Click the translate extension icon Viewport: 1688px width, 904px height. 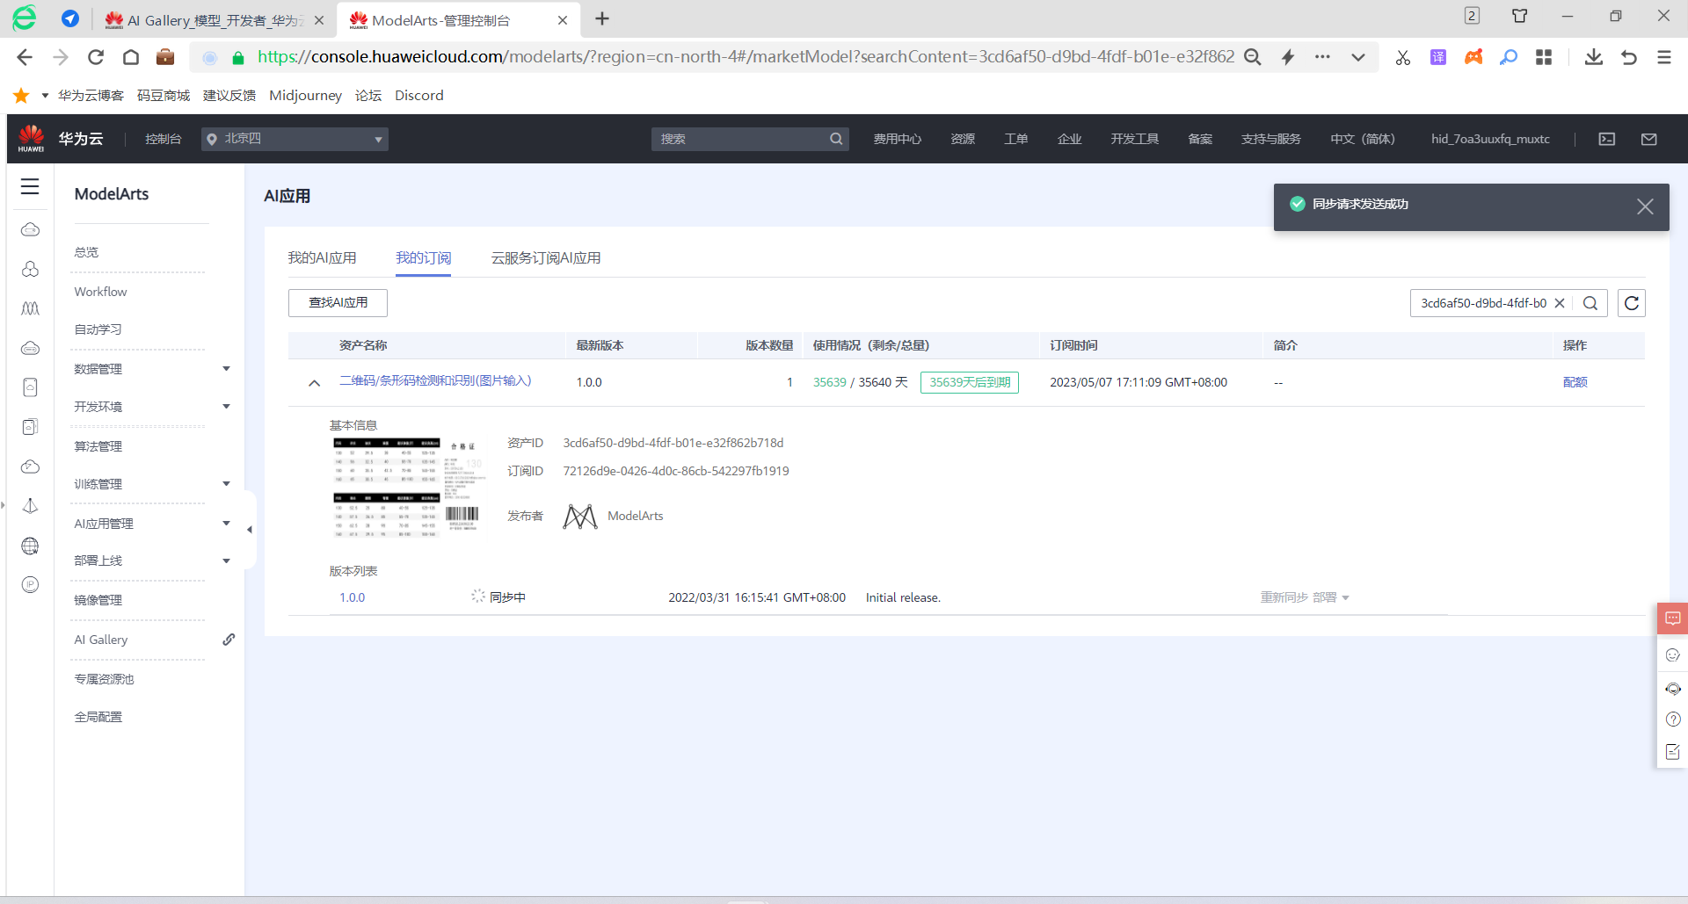pyautogui.click(x=1438, y=57)
